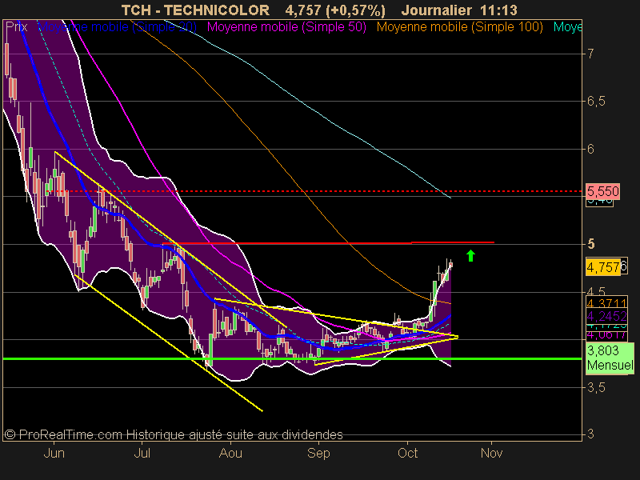Click the '4,757 (+0,57%)' price in title

click(335, 10)
